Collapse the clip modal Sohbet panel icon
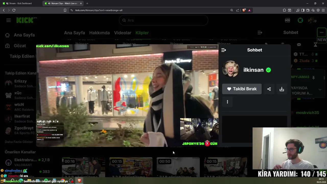This screenshot has height=184, width=327. pos(224,50)
